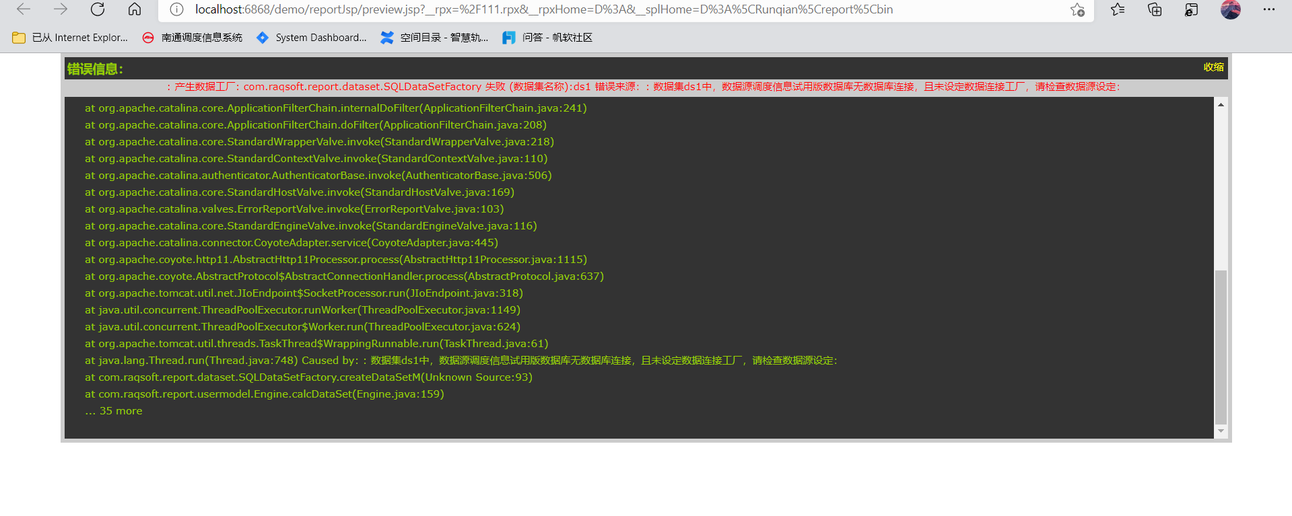Image resolution: width=1292 pixels, height=516 pixels.
Task: Go to the browser Home page
Action: pyautogui.click(x=135, y=9)
